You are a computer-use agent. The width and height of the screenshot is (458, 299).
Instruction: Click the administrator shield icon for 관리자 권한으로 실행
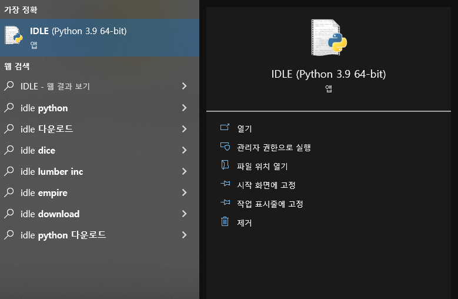(x=225, y=146)
